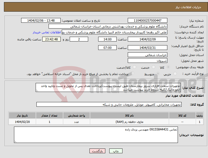Click the شماره نیاز field 1104000257000447
Image resolution: width=208 pixels, height=158 pixels.
click(x=147, y=20)
